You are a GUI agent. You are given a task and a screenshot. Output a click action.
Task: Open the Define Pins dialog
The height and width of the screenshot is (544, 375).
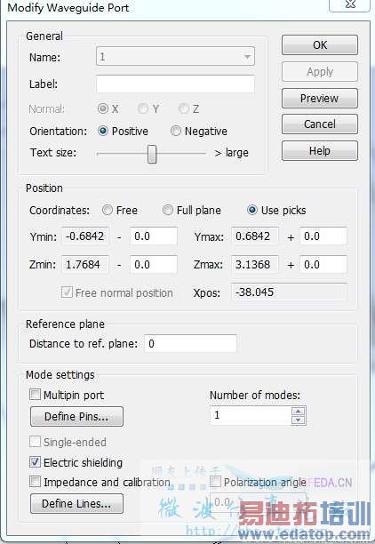(x=76, y=416)
